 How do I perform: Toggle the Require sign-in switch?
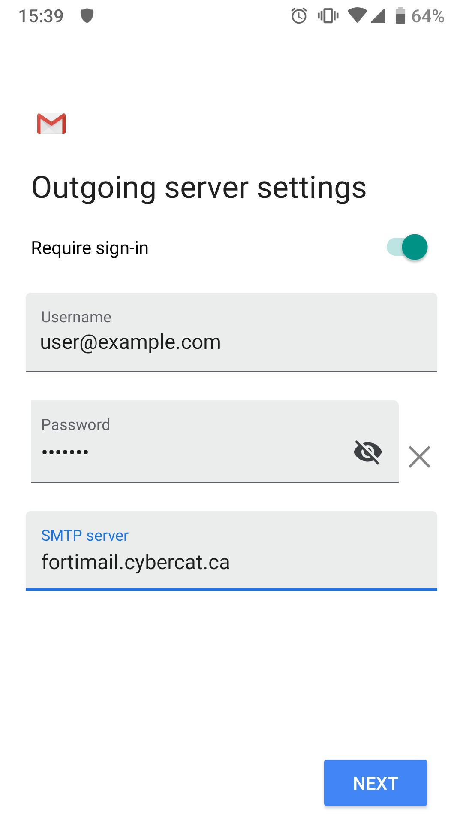click(407, 247)
